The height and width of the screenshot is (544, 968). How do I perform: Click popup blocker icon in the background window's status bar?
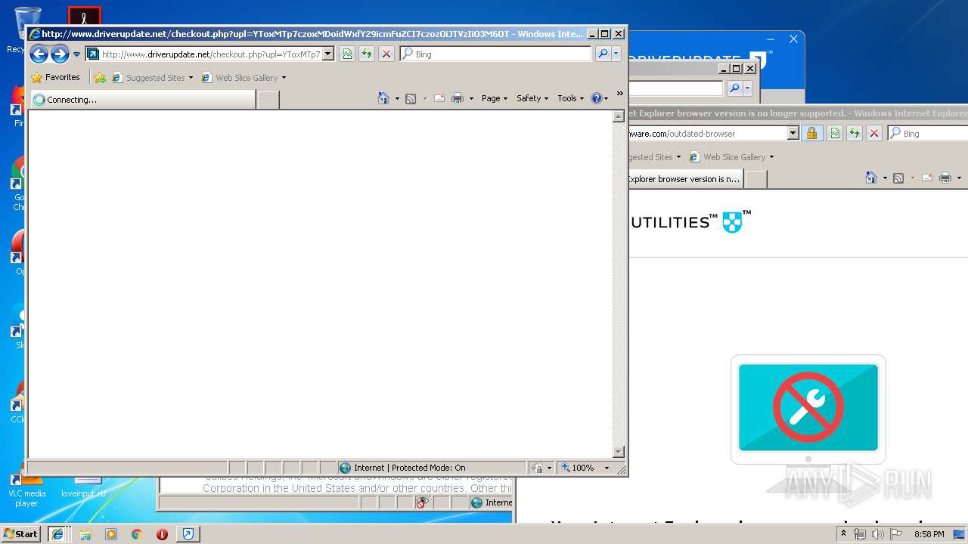pyautogui.click(x=423, y=502)
